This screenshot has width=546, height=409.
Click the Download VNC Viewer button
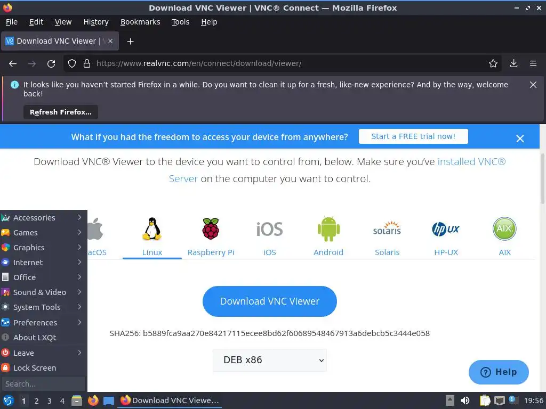pos(269,301)
